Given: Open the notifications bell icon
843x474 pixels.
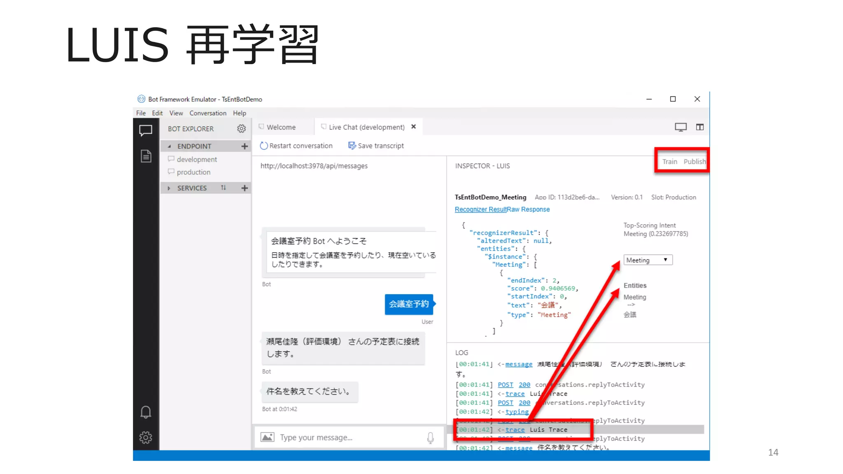Looking at the screenshot, I should click(146, 412).
